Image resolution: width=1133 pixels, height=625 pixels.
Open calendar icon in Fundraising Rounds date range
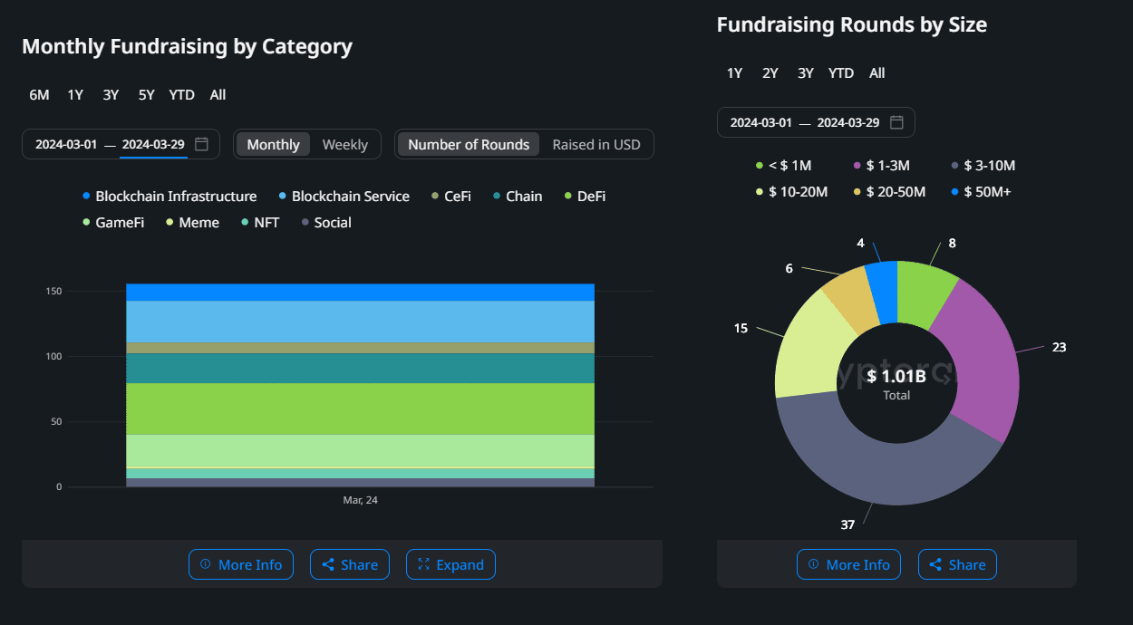(x=896, y=122)
